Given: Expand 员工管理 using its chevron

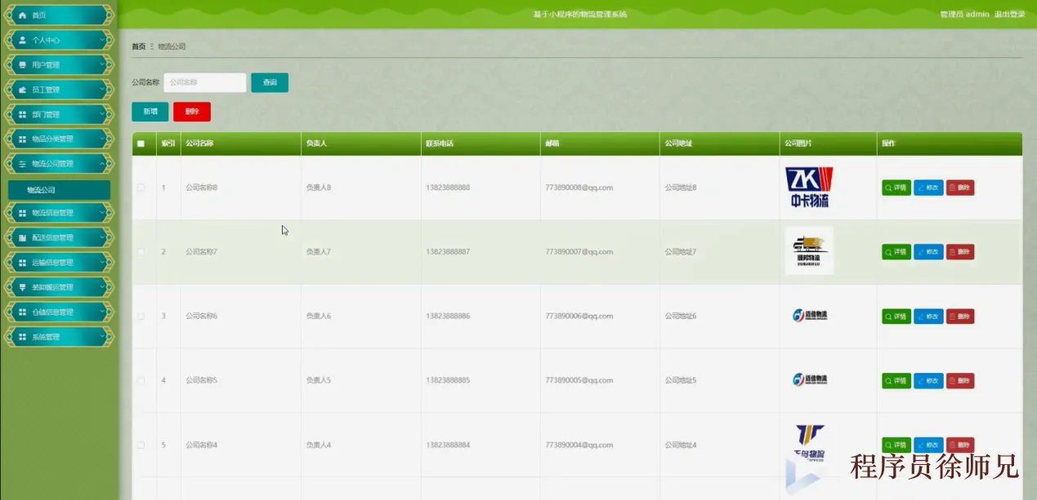Looking at the screenshot, I should [x=102, y=90].
